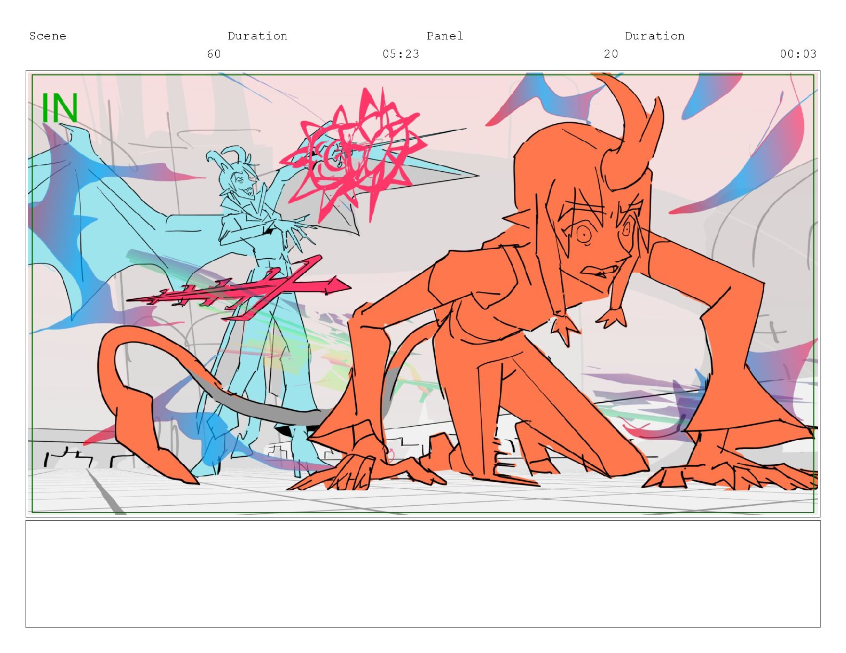
Task: Click the storyboard panel image
Action: pos(423,293)
